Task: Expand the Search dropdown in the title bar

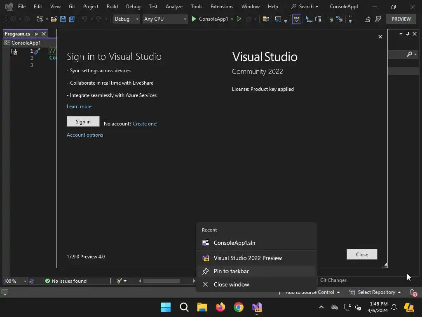Action: 317,7
